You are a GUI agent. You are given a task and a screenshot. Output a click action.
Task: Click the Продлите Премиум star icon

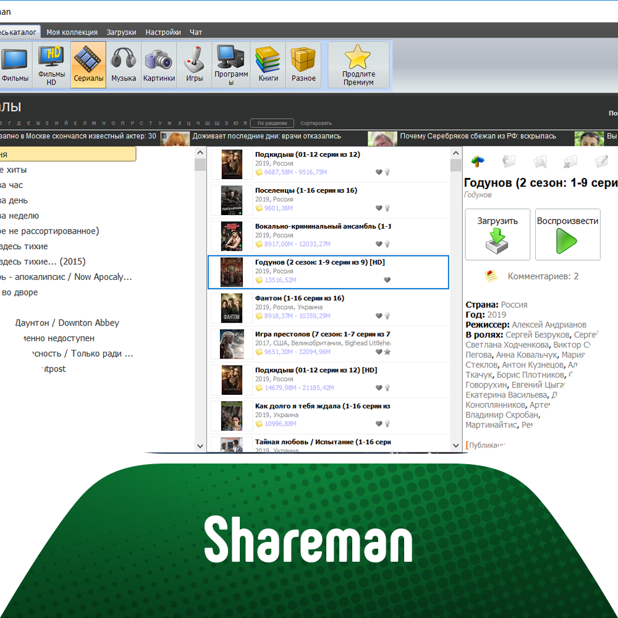(358, 56)
